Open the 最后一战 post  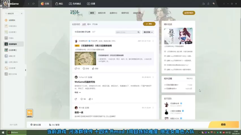click(x=79, y=112)
